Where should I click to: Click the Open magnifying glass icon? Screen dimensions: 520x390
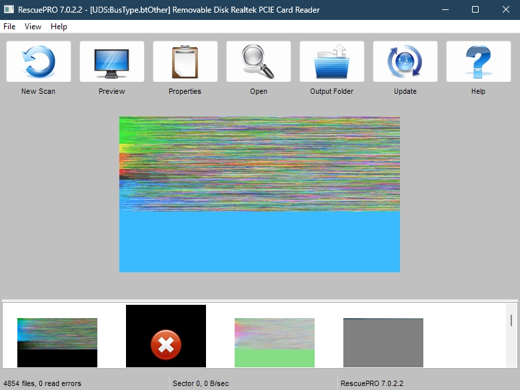259,62
